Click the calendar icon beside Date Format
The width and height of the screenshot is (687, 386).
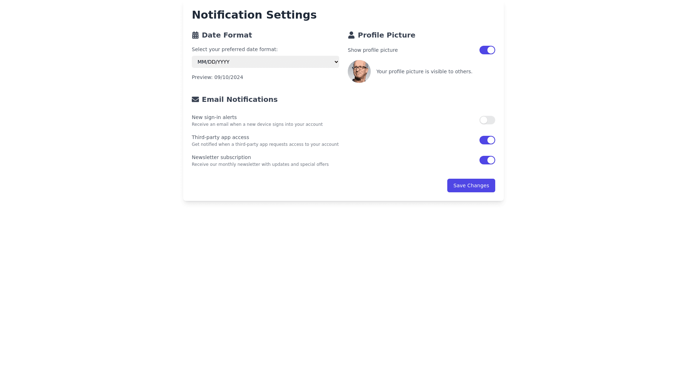(x=195, y=35)
